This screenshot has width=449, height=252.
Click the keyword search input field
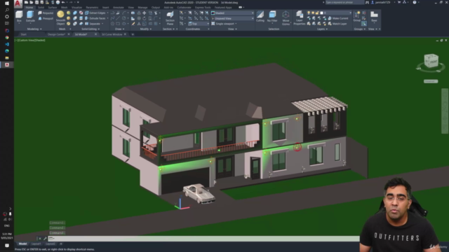click(x=344, y=2)
